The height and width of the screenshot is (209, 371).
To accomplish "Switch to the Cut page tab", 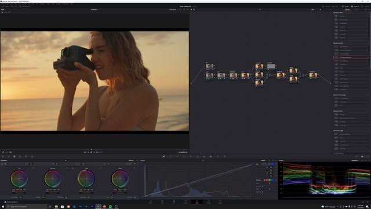I will (162, 202).
